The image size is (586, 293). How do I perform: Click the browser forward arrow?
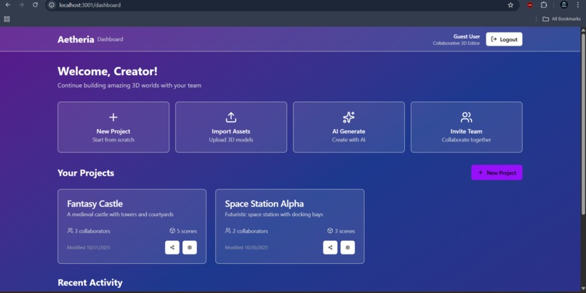tap(21, 5)
